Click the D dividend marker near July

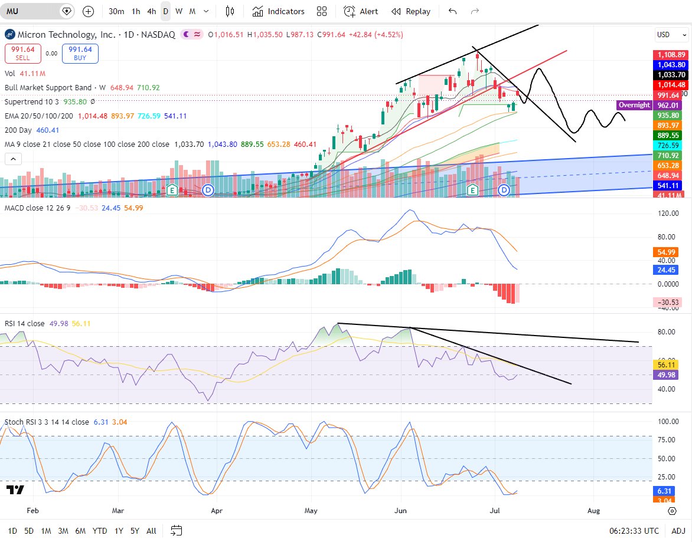pos(504,190)
